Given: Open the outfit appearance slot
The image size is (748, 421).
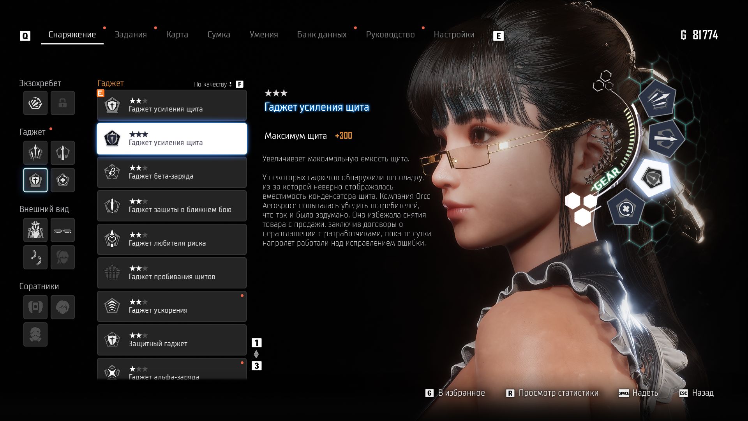Looking at the screenshot, I should click(35, 230).
